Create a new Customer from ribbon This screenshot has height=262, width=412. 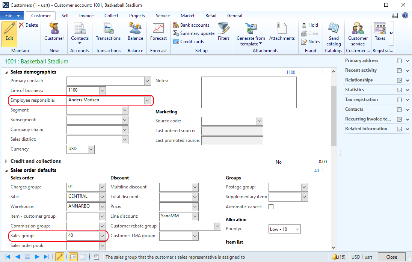tap(54, 32)
